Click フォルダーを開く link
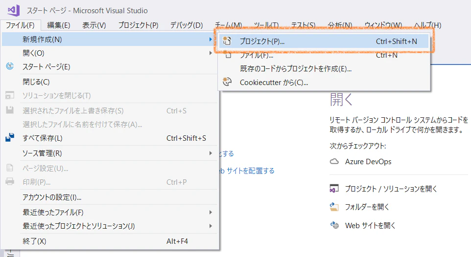This screenshot has height=257, width=471. click(367, 207)
